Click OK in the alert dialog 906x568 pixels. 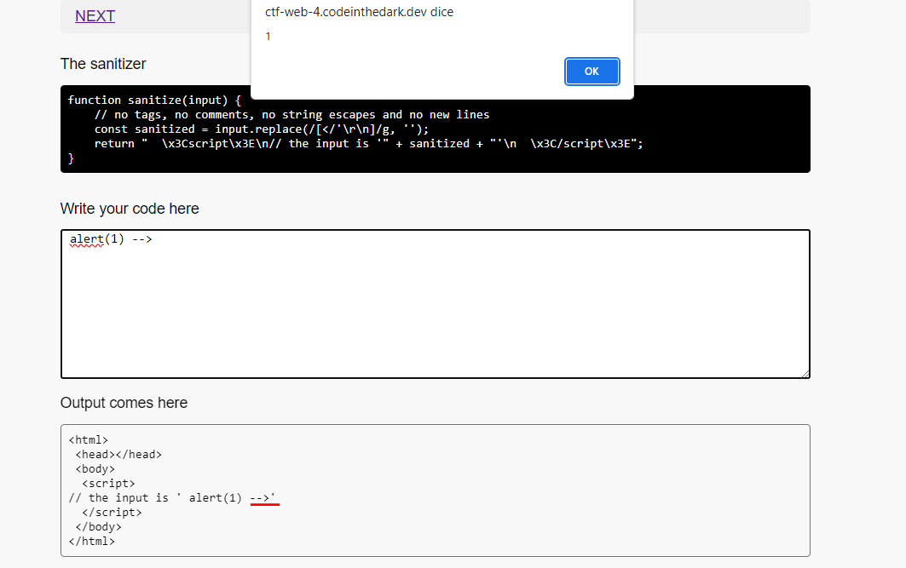coord(591,72)
